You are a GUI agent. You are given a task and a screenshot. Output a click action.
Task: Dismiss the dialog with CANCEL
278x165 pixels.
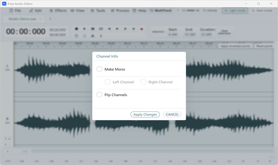pos(172,115)
